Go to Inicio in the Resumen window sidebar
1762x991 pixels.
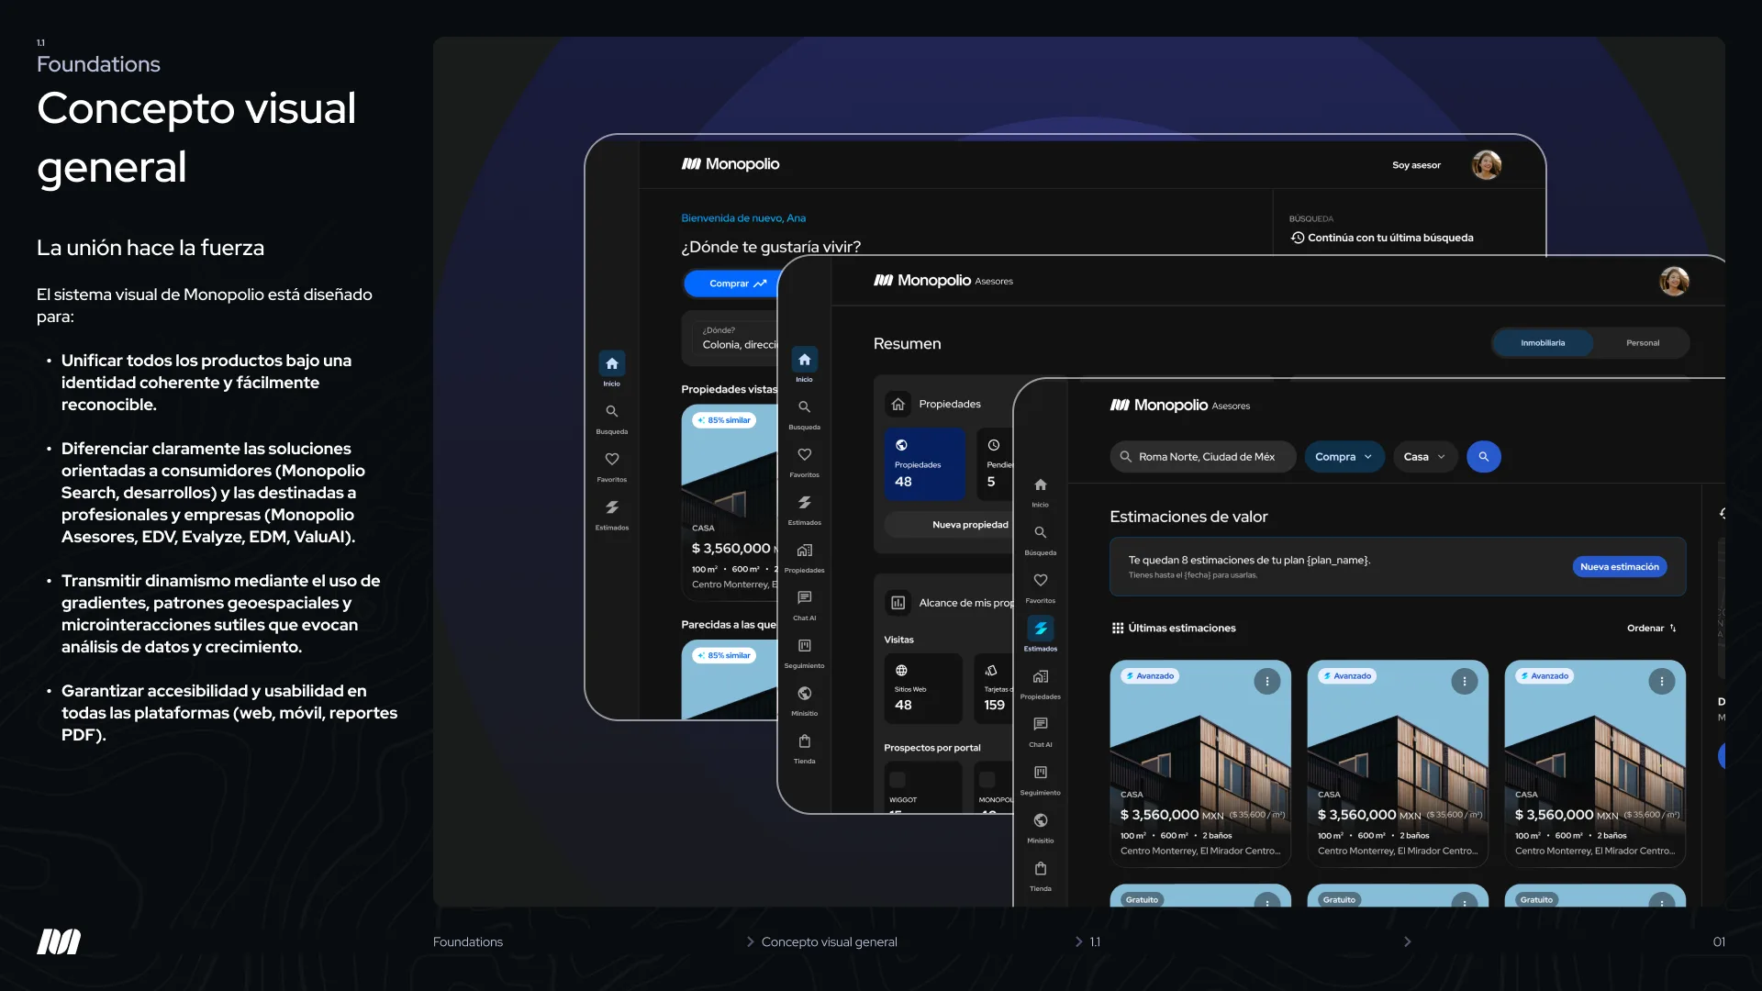tap(804, 365)
